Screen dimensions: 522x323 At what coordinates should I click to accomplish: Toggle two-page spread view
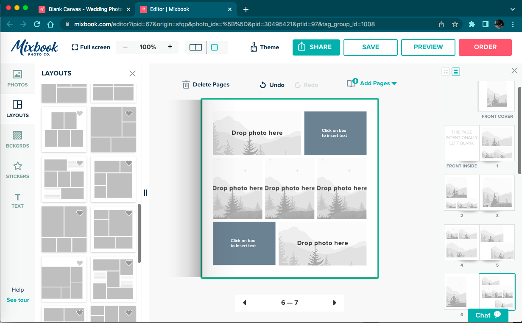click(195, 47)
